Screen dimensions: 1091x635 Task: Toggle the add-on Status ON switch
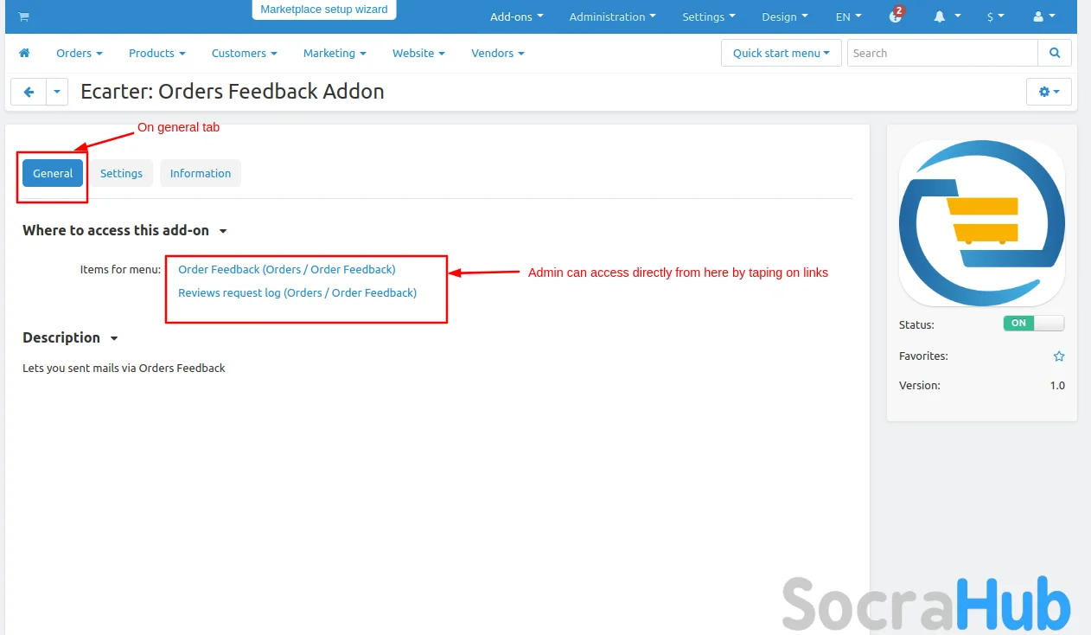tap(1034, 324)
